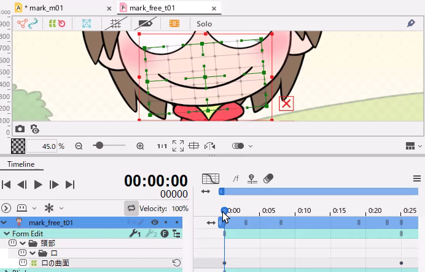Open the canvas layout dropdown at right
Viewport: 425px width, 272px height.
pos(411,146)
